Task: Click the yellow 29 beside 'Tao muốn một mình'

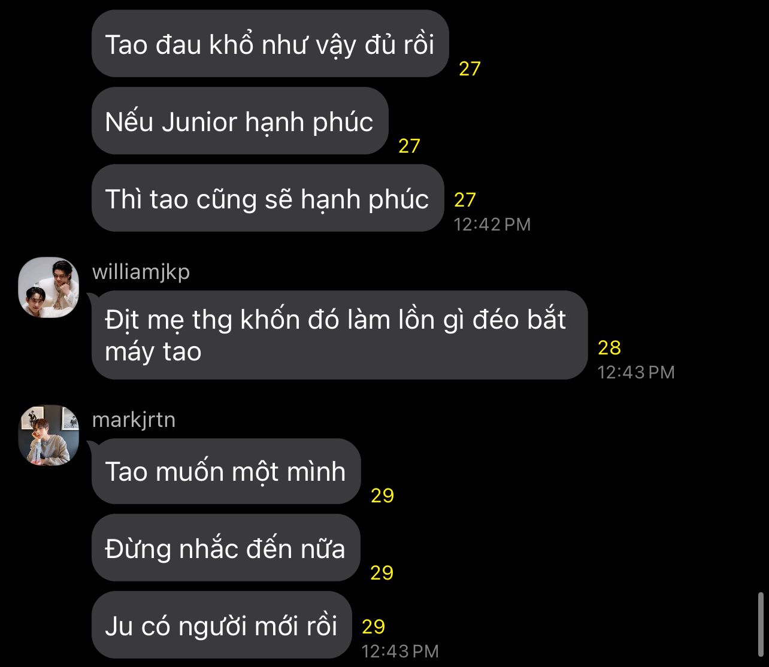Action: click(x=382, y=496)
